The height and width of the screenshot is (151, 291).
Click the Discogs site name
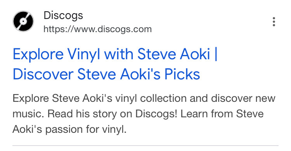click(63, 15)
